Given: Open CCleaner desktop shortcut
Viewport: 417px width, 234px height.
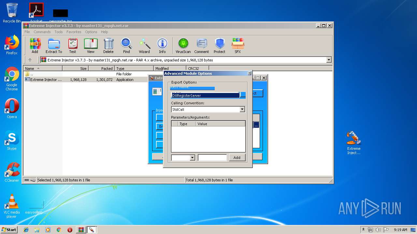Looking at the screenshot, I should [12, 172].
